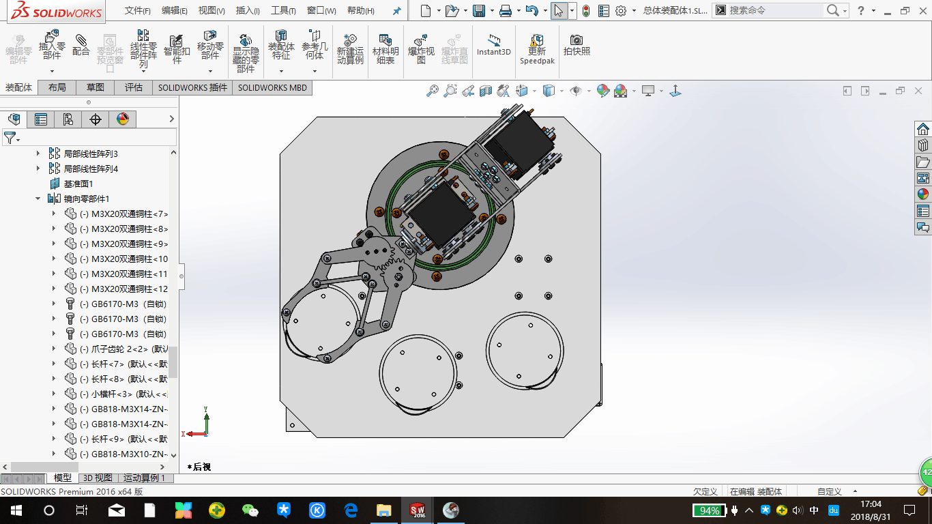The width and height of the screenshot is (932, 524).
Task: Open the ConfigurationManager tab icon
Action: [x=68, y=119]
